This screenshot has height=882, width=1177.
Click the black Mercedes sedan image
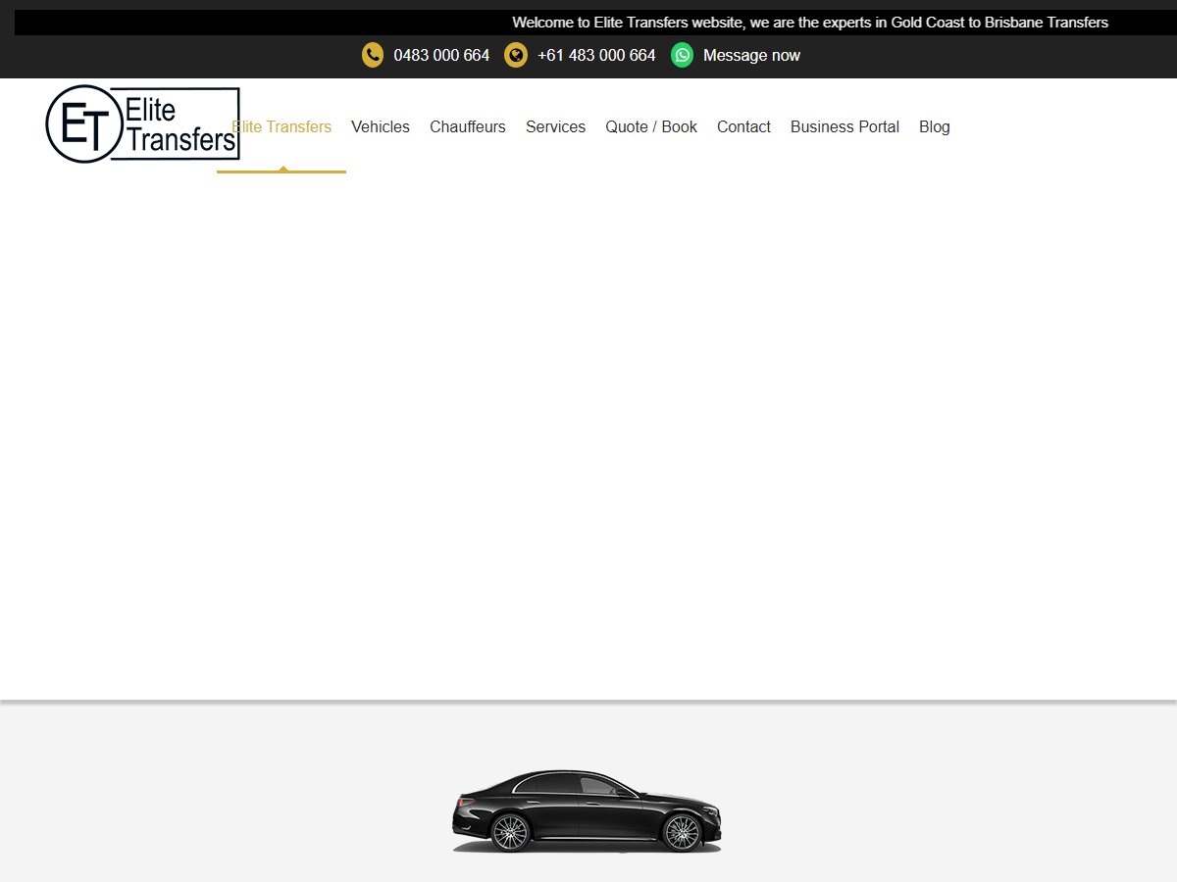[x=587, y=810]
